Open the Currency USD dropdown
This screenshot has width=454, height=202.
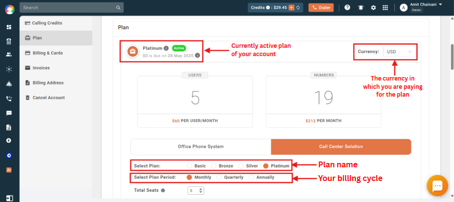[x=399, y=52]
